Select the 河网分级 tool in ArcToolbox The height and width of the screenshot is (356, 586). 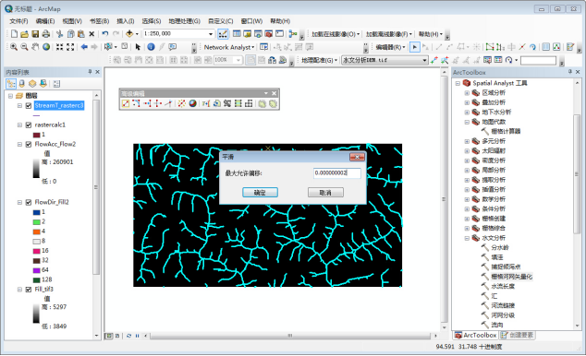pos(503,315)
